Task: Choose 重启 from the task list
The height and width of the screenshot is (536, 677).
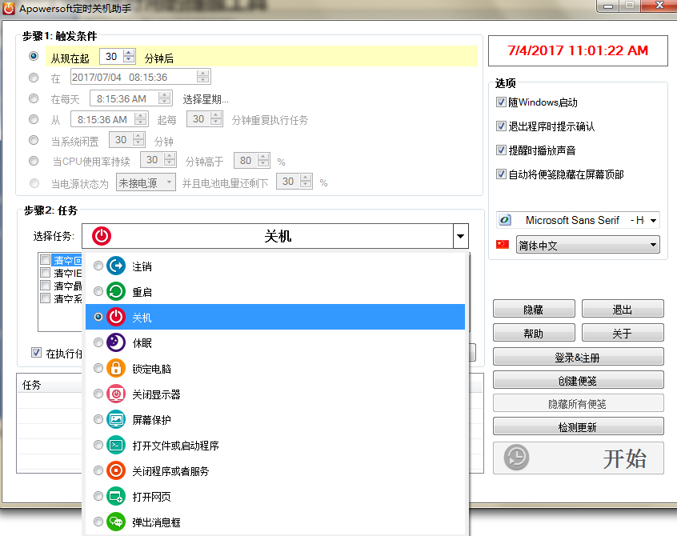Action: 275,292
